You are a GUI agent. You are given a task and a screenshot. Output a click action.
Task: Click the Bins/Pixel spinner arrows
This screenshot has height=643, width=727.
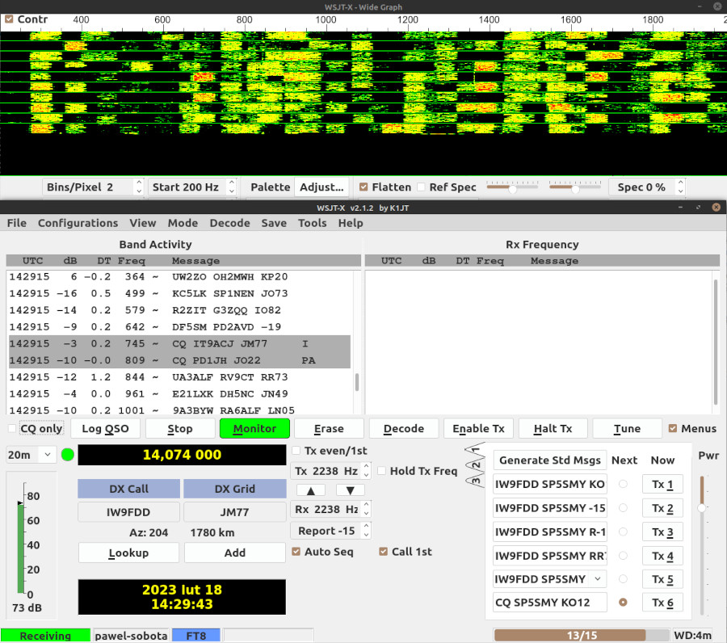(139, 187)
